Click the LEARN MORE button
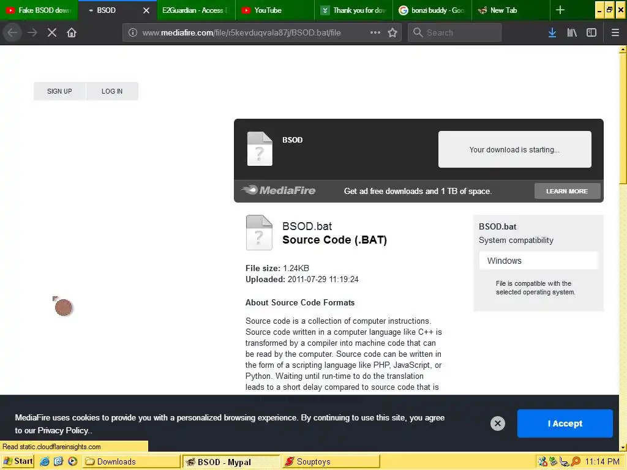The width and height of the screenshot is (627, 470). [x=567, y=191]
